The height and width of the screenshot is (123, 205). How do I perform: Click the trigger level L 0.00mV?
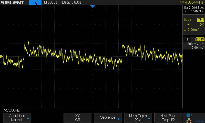pos(191,30)
